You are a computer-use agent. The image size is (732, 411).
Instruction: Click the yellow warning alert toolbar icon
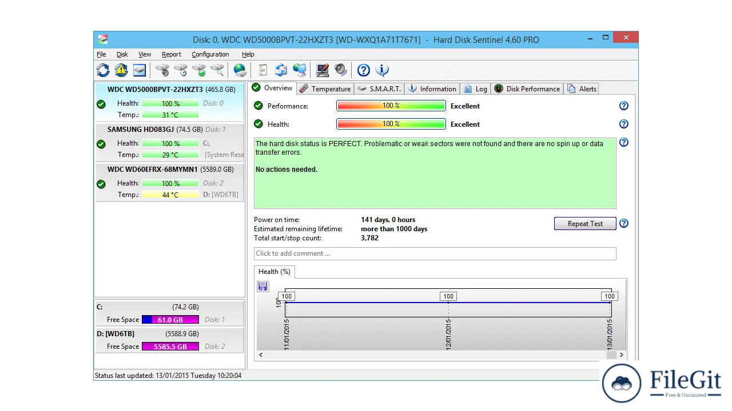point(121,70)
